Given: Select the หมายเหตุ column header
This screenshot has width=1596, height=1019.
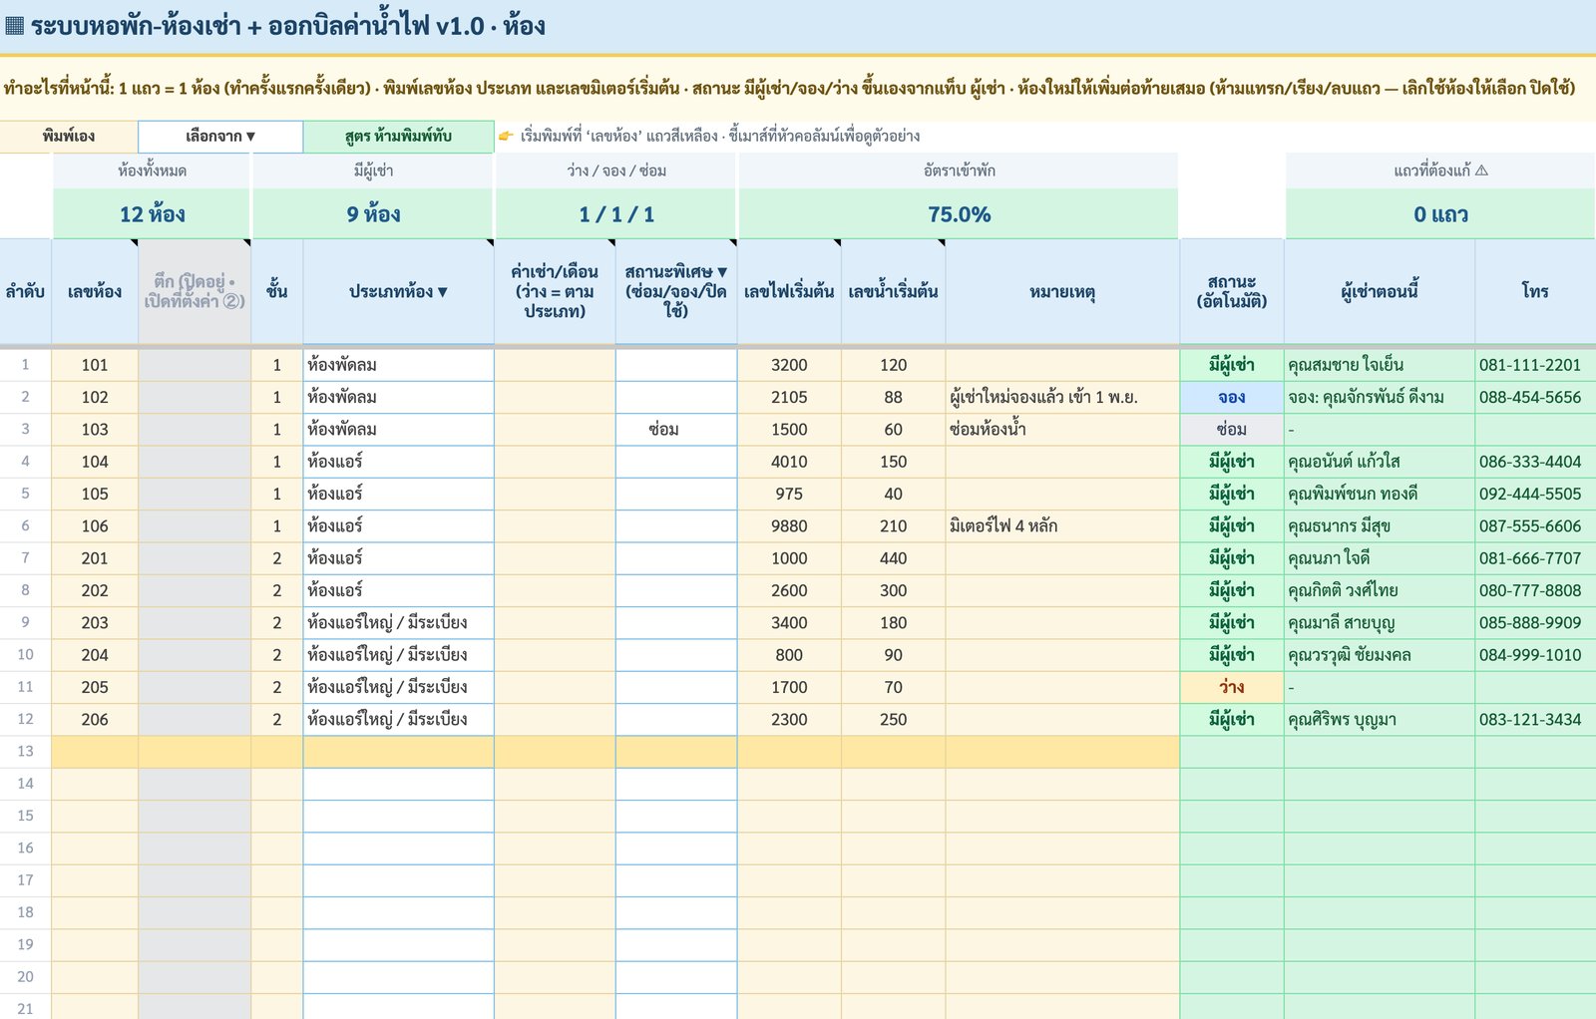Looking at the screenshot, I should pyautogui.click(x=1062, y=292).
